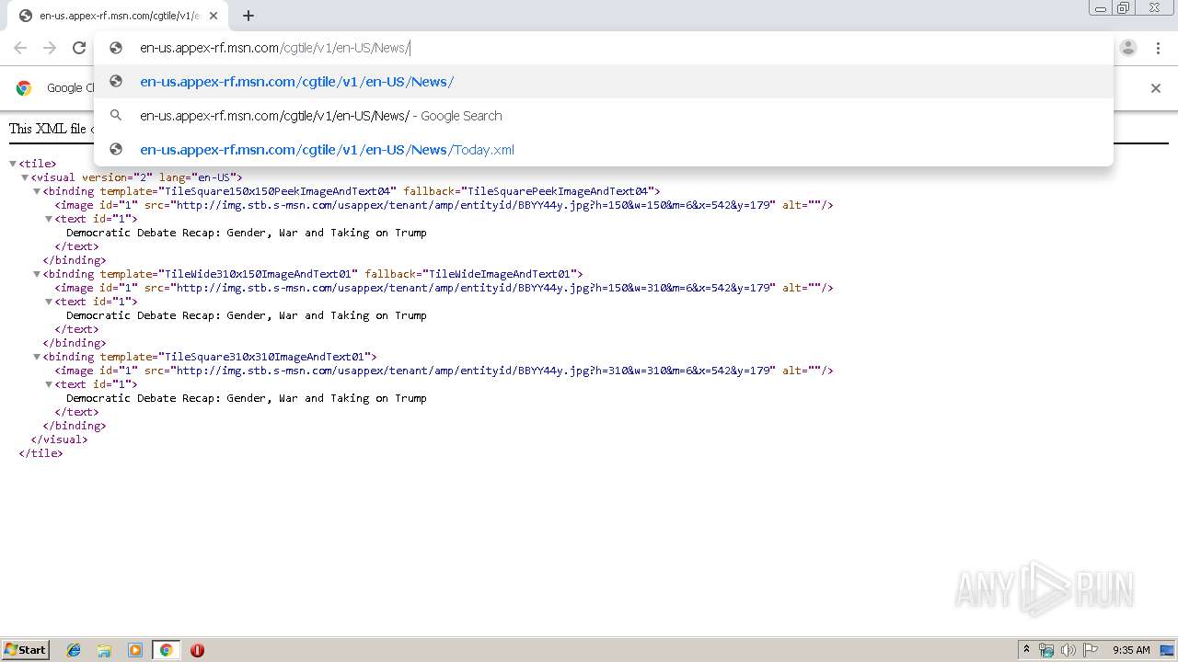Click the 9:35 AM system clock
This screenshot has height=662, width=1178.
click(1131, 650)
